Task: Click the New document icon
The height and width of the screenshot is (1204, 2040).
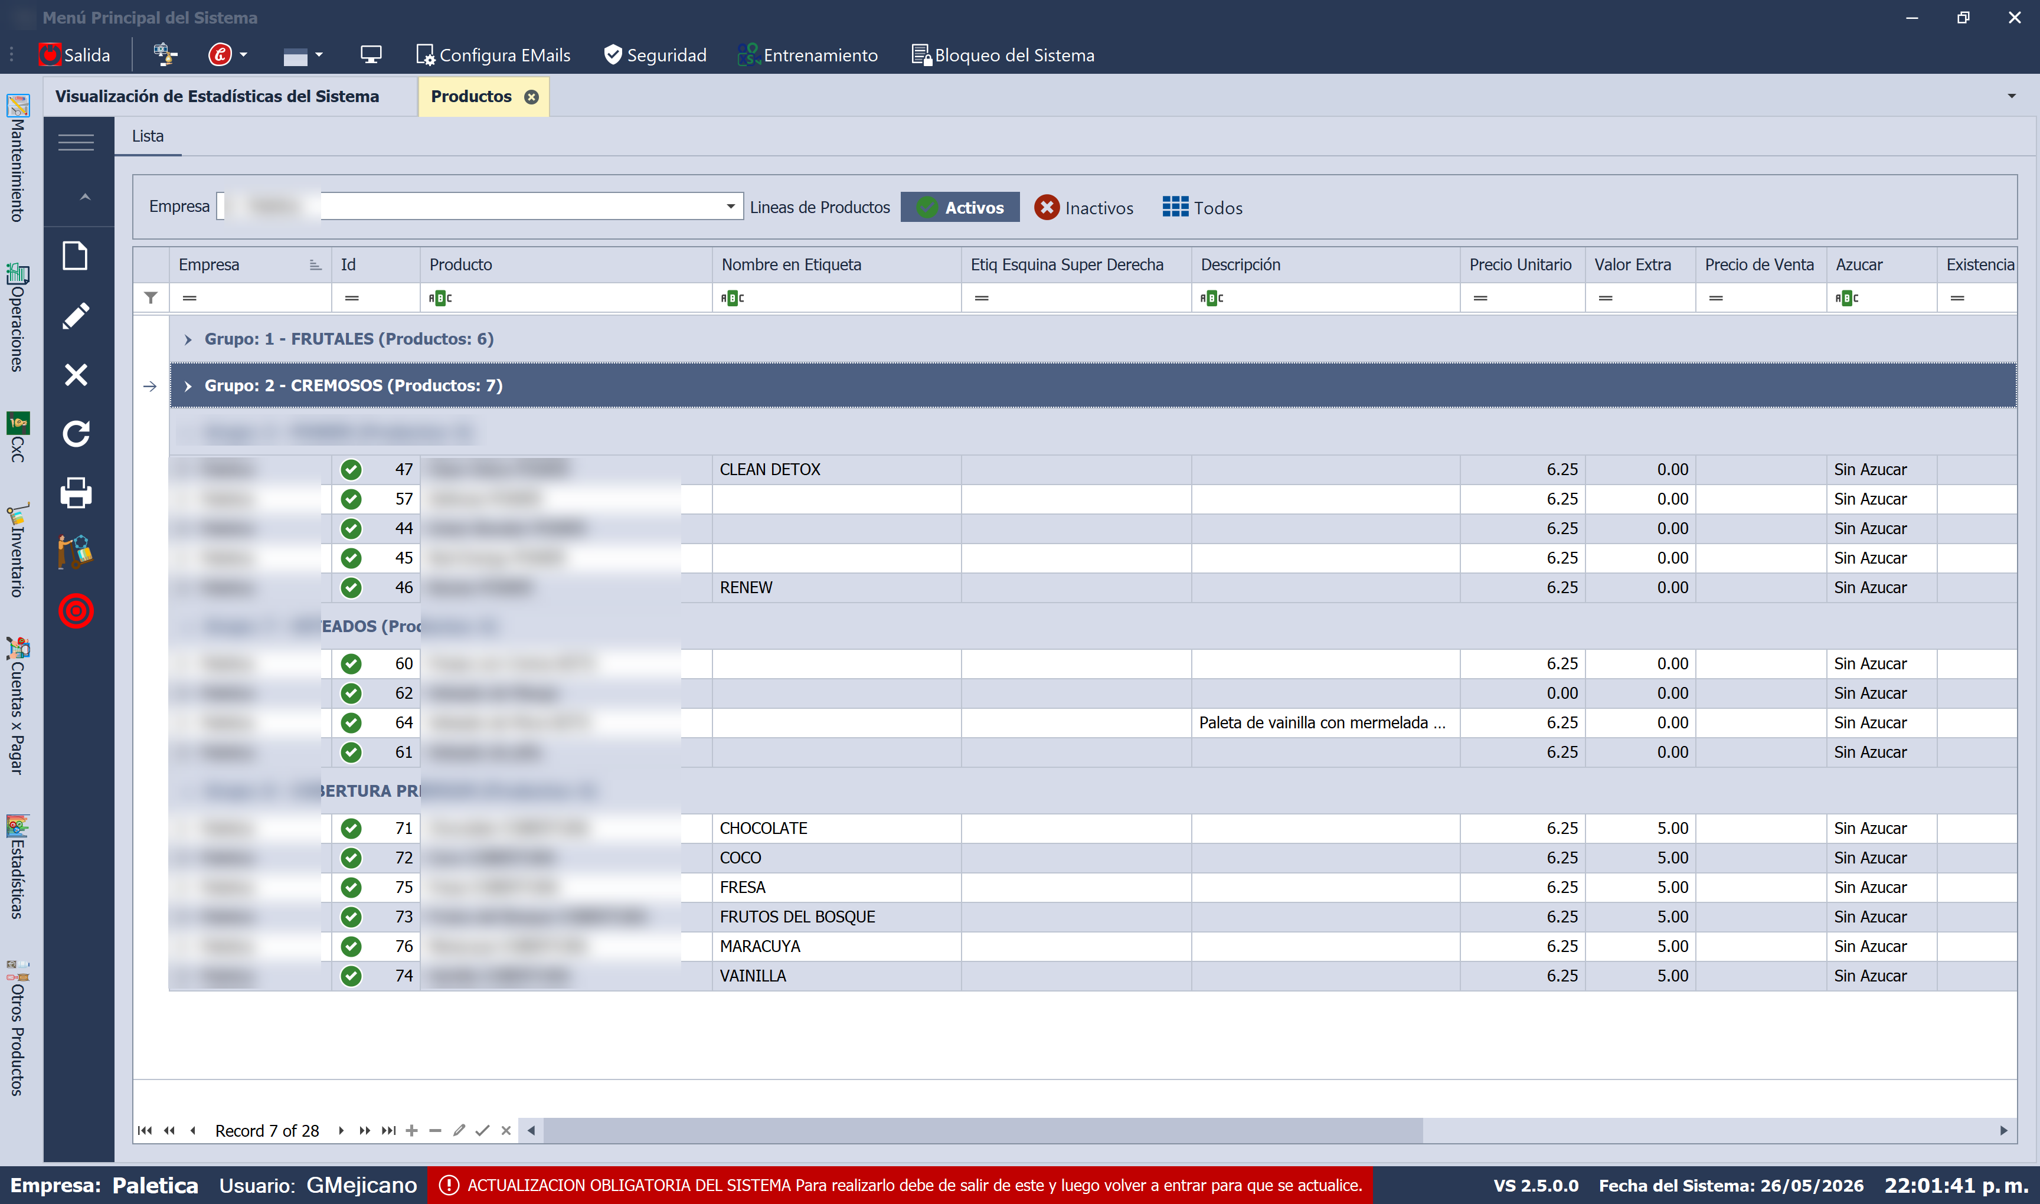Action: 76,256
